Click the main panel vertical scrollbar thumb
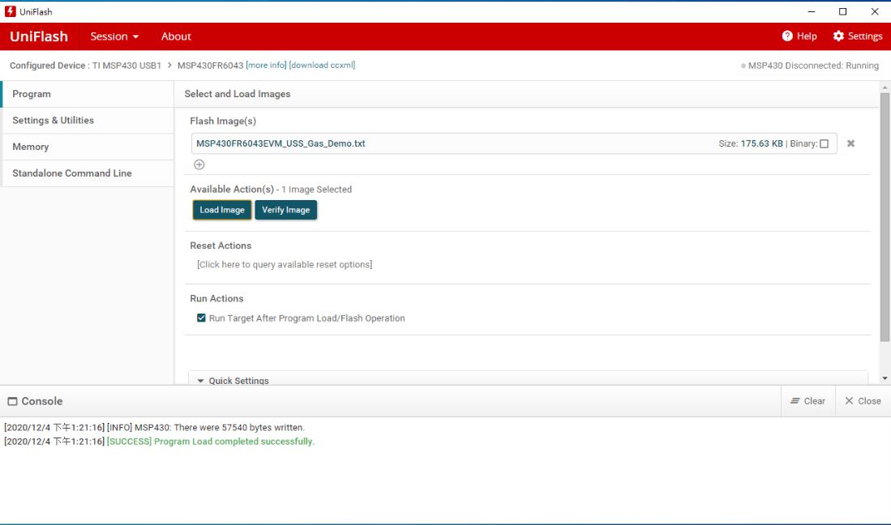The image size is (891, 525). (x=885, y=217)
